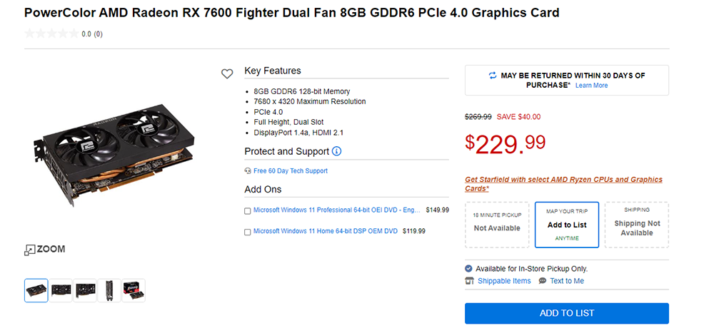Click the Text to Me chat icon
This screenshot has width=714, height=333.
543,281
